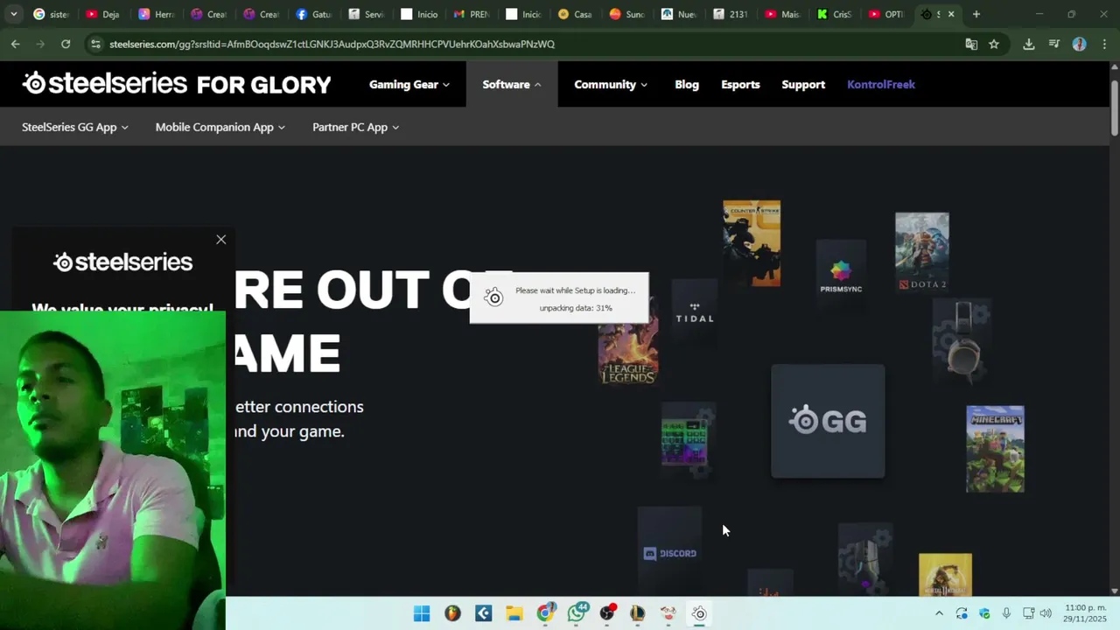Visit the KontrolFreek link
Screen dimensions: 1120x630
(881, 84)
